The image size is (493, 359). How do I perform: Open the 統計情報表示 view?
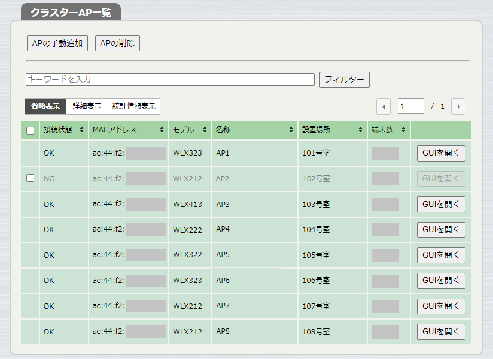pyautogui.click(x=135, y=106)
